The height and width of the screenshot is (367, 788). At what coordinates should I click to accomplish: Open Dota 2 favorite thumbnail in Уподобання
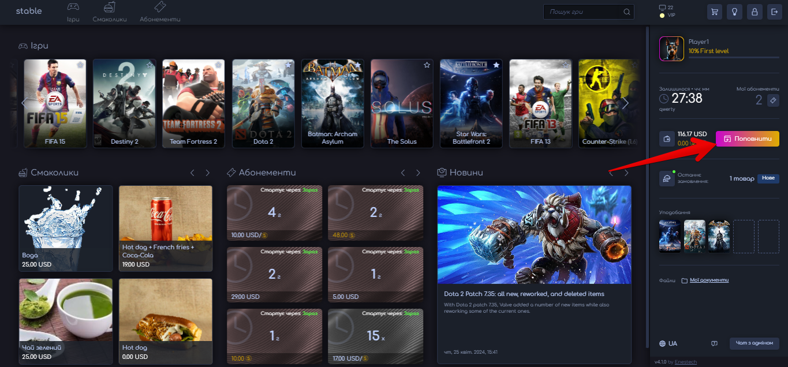(695, 236)
